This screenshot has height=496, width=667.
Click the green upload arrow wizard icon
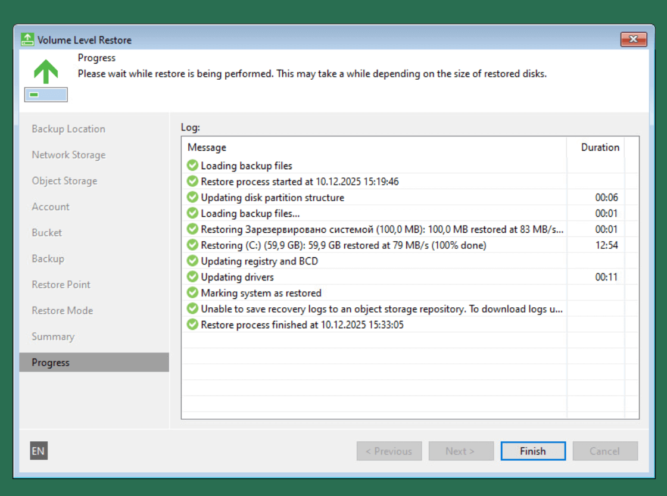(x=46, y=71)
